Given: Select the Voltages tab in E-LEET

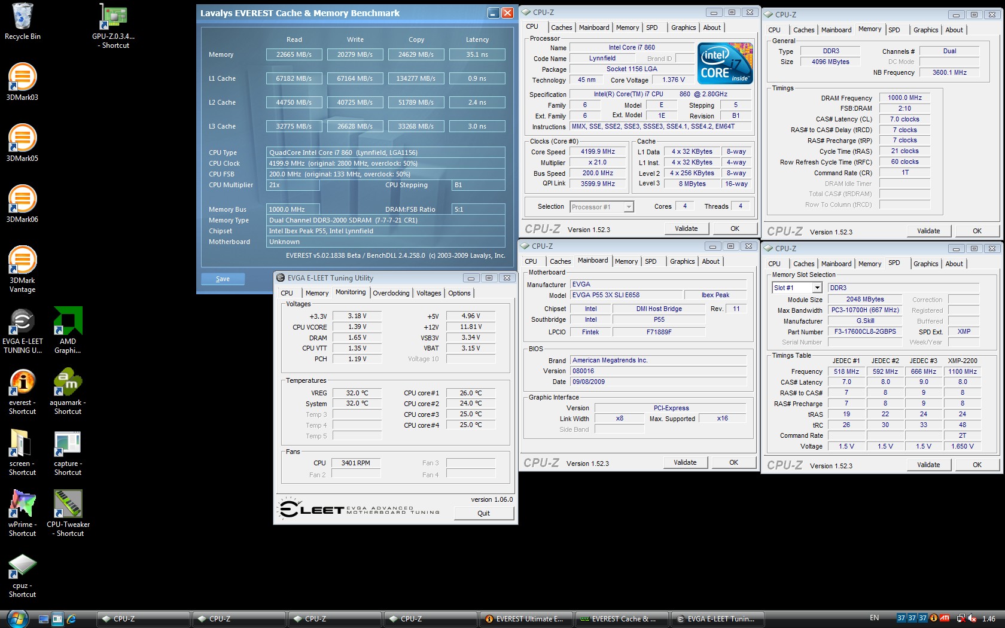Looking at the screenshot, I should click(x=429, y=293).
